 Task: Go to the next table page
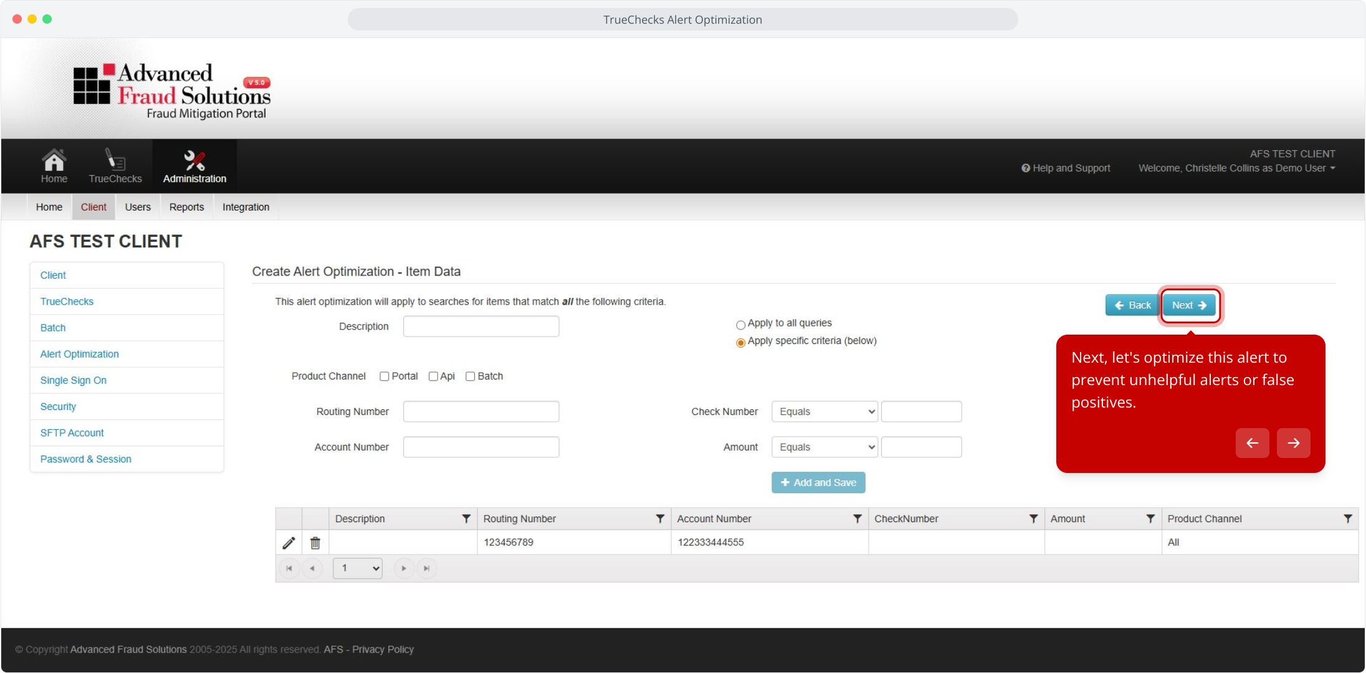404,568
